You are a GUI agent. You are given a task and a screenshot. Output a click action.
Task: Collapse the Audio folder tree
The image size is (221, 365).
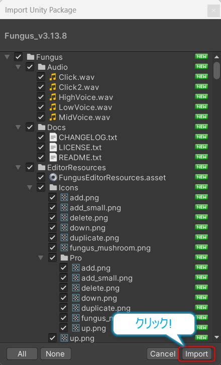tap(19, 67)
